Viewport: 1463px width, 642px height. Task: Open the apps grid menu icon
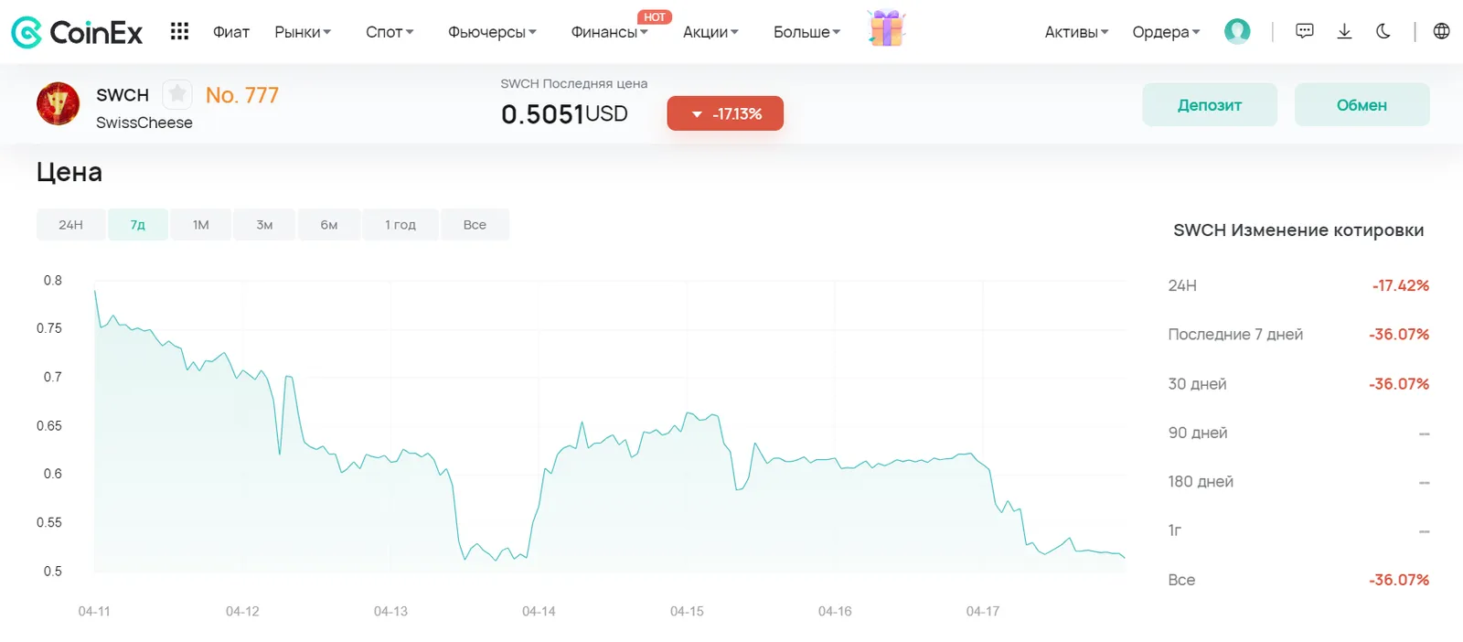(179, 32)
